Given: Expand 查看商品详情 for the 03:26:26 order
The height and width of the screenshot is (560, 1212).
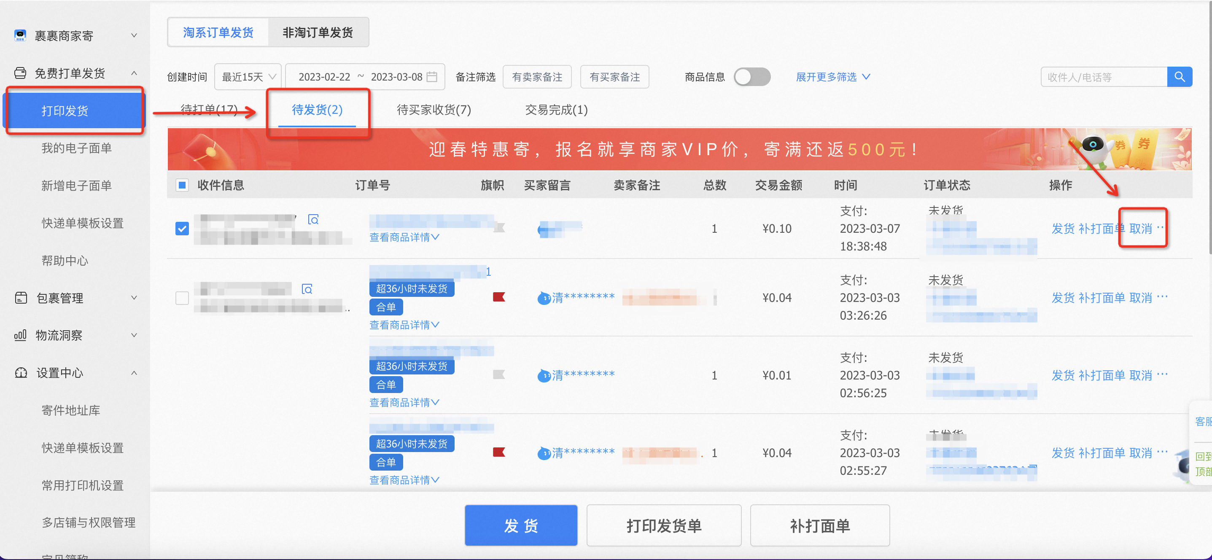Looking at the screenshot, I should (x=404, y=325).
